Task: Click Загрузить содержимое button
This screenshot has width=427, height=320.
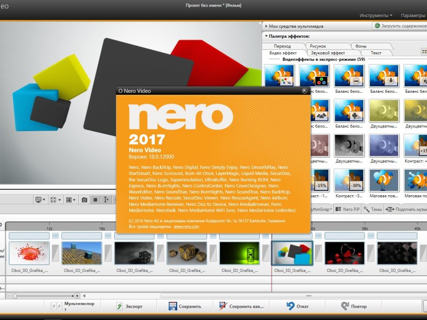Action: coord(400,26)
